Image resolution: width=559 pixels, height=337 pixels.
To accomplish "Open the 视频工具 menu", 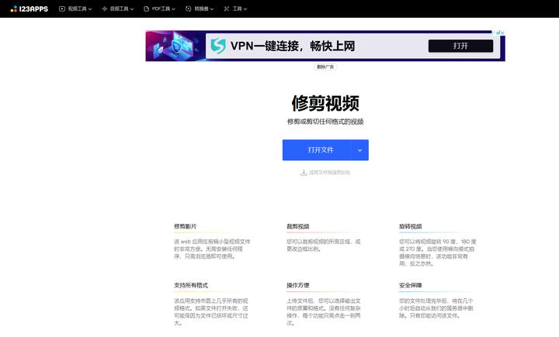I will 75,9.
